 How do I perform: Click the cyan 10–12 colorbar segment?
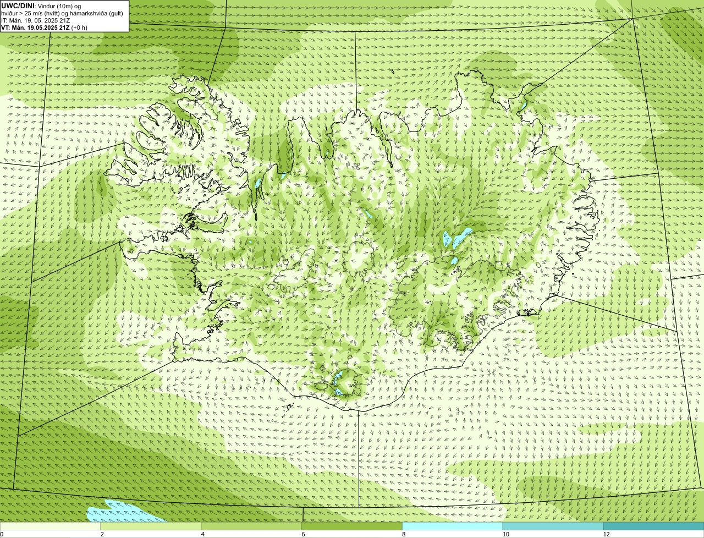(553, 526)
